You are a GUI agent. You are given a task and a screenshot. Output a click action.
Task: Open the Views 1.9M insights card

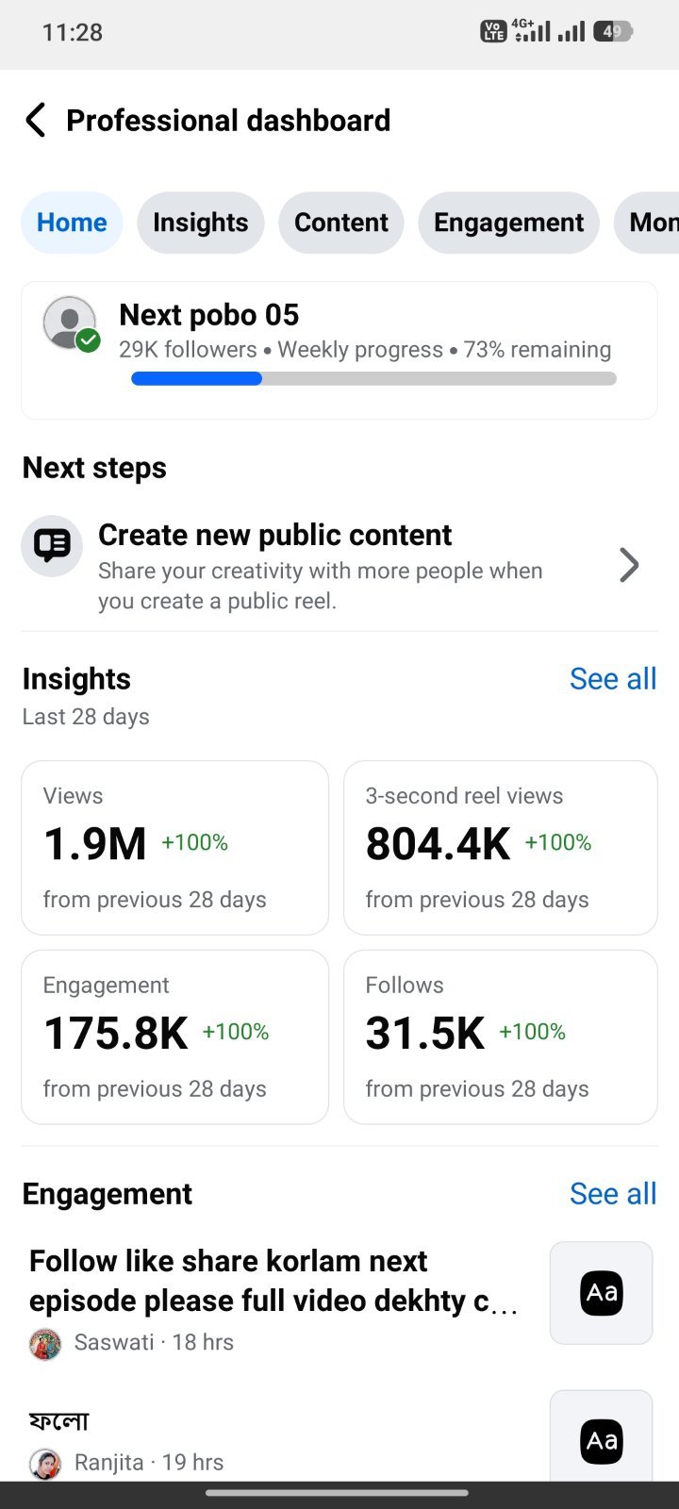175,848
